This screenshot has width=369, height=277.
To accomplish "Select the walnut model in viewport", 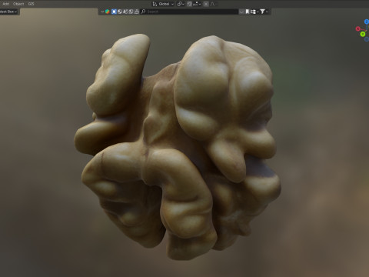I will coord(177,146).
